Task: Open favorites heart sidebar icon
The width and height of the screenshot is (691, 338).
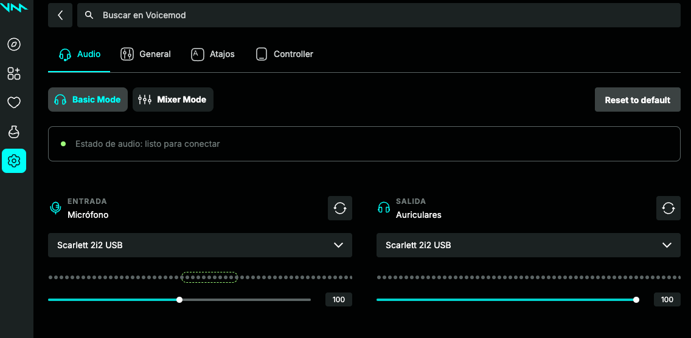Action: 14,103
